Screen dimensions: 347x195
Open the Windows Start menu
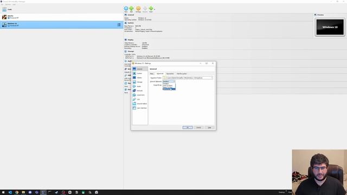coord(3,192)
